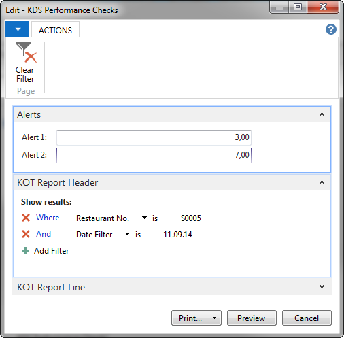Viewport: 344px width, 338px height.
Task: Click the Print... button
Action: (190, 318)
